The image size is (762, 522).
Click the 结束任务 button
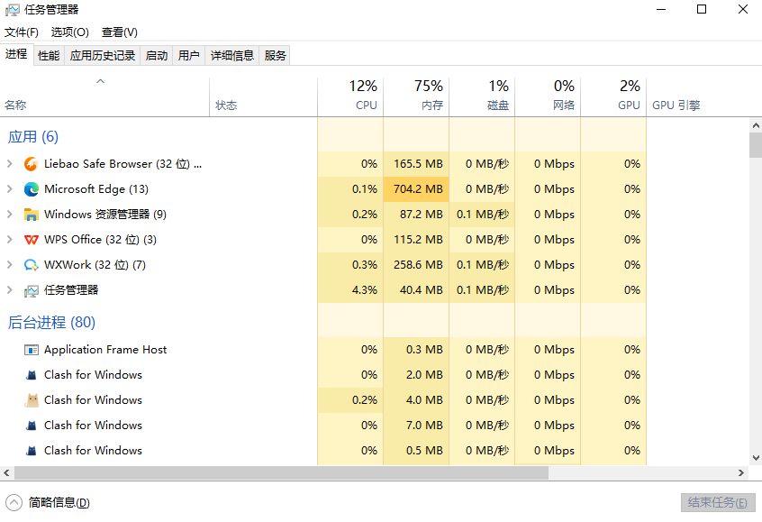click(717, 503)
